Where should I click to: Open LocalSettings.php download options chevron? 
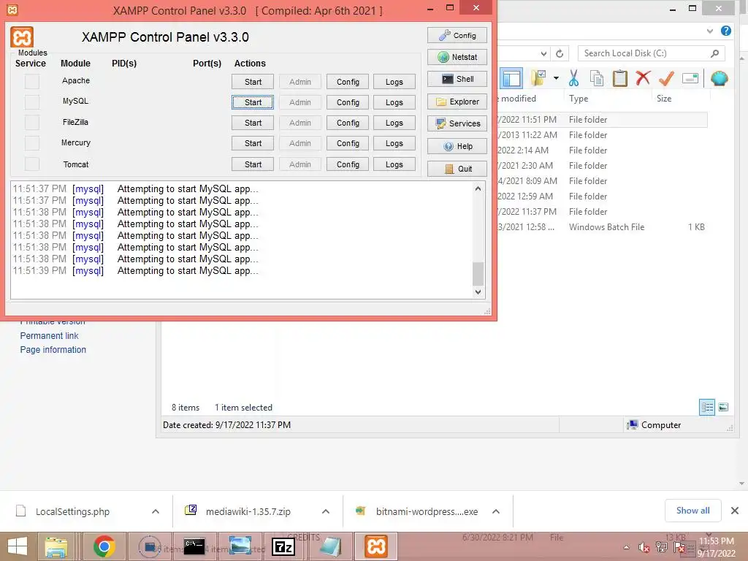156,511
